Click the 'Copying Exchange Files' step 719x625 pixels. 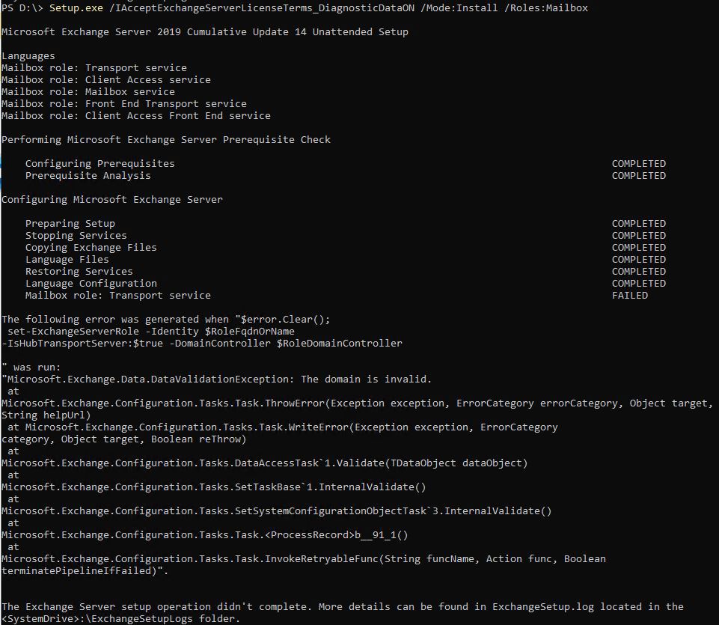(91, 247)
